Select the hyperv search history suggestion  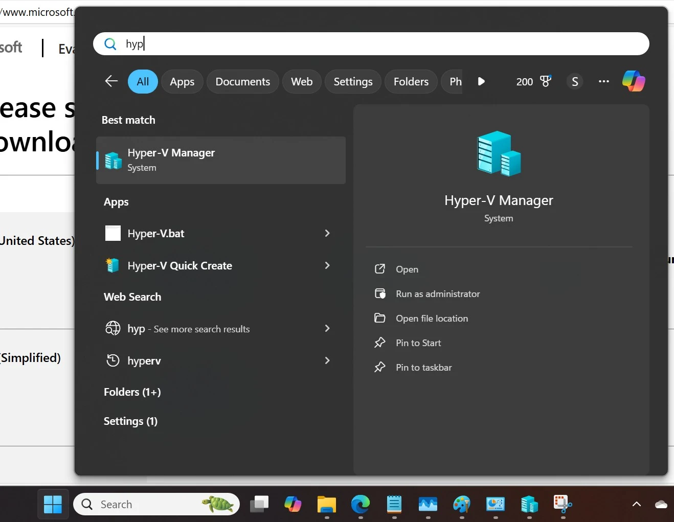point(221,361)
